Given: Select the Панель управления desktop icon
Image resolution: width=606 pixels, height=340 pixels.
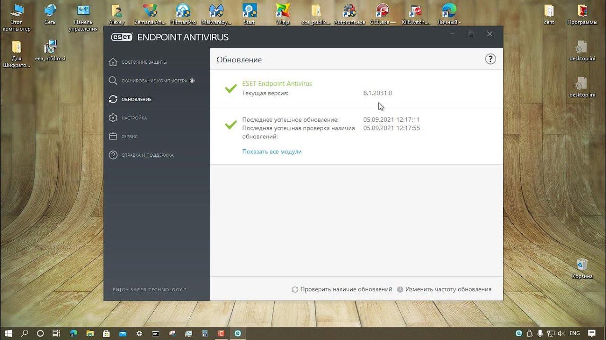Looking at the screenshot, I should (x=83, y=17).
